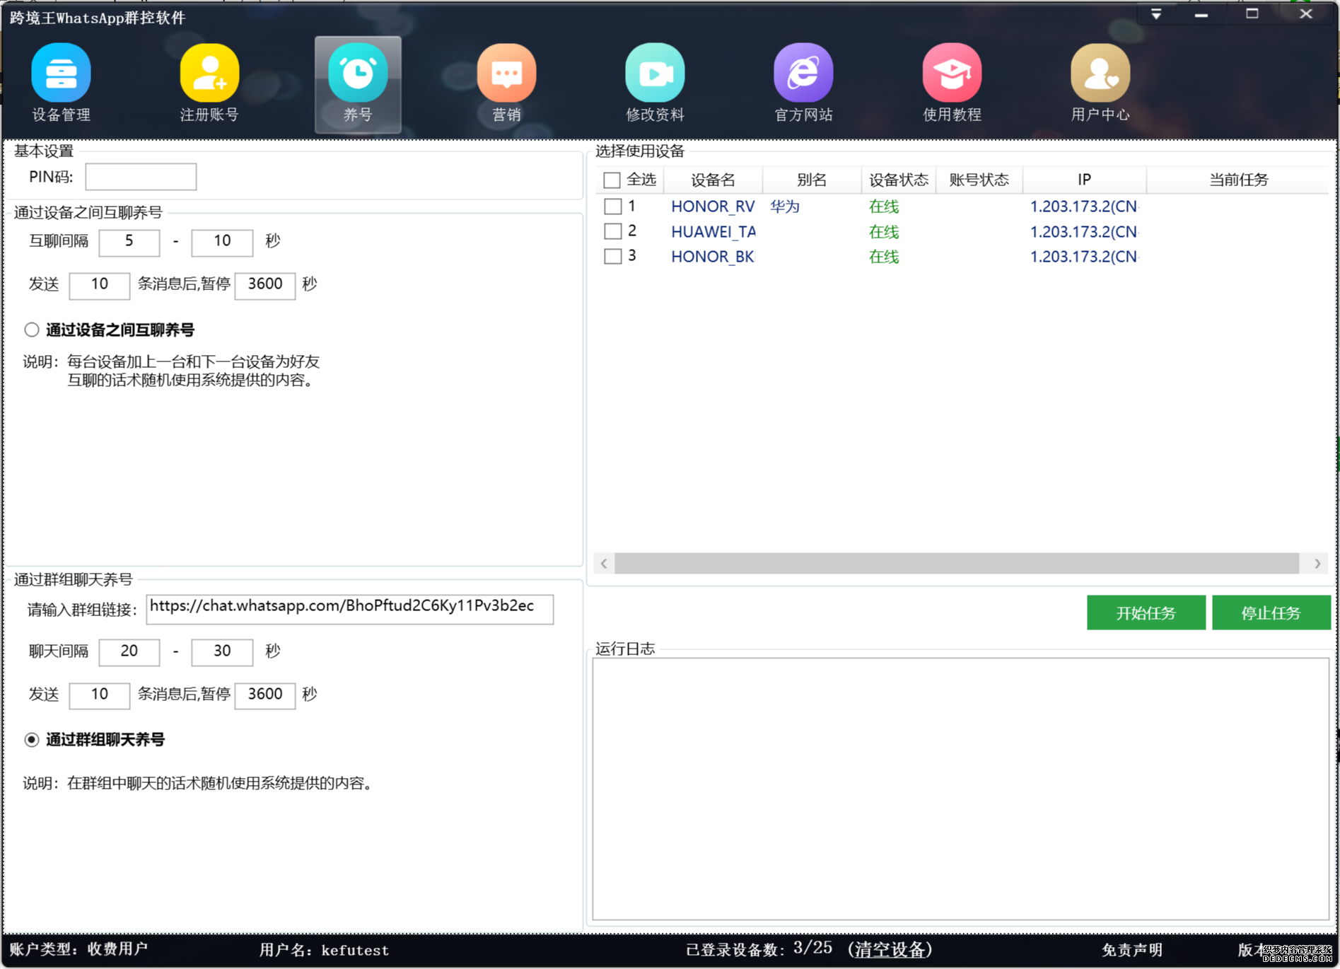This screenshot has width=1340, height=969.
Task: Check the 全选 select-all checkbox
Action: pyautogui.click(x=612, y=180)
